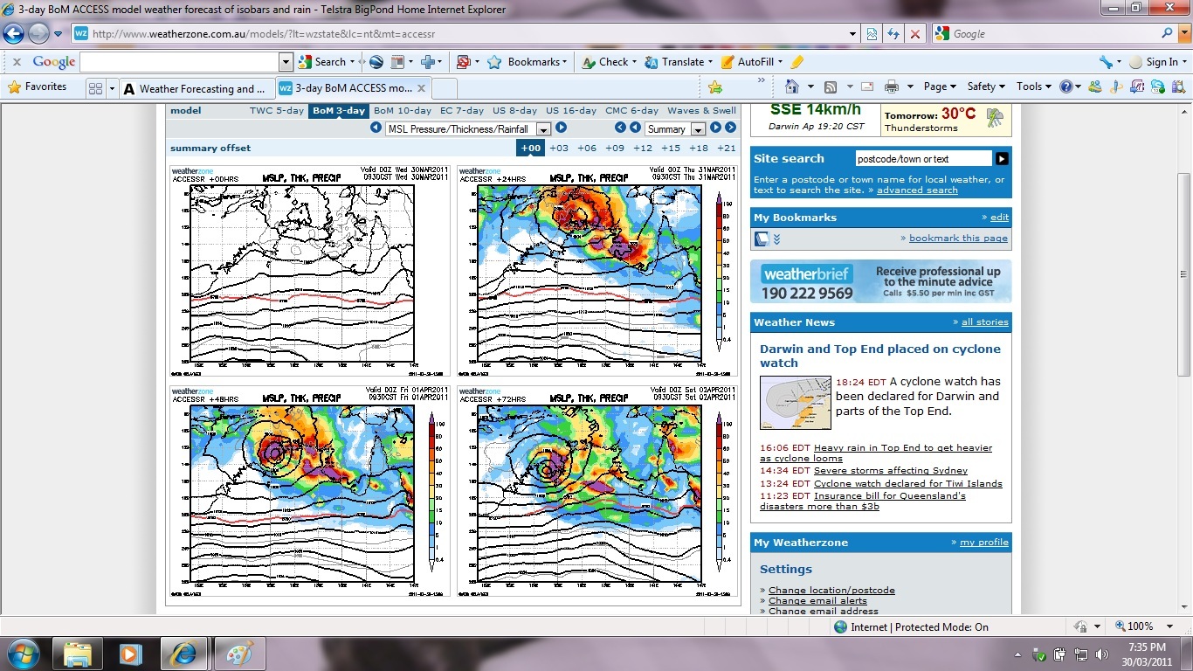Click the RSS feeds icon in command bar

point(831,86)
